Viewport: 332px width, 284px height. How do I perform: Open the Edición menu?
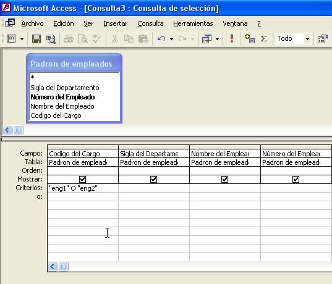pos(64,23)
